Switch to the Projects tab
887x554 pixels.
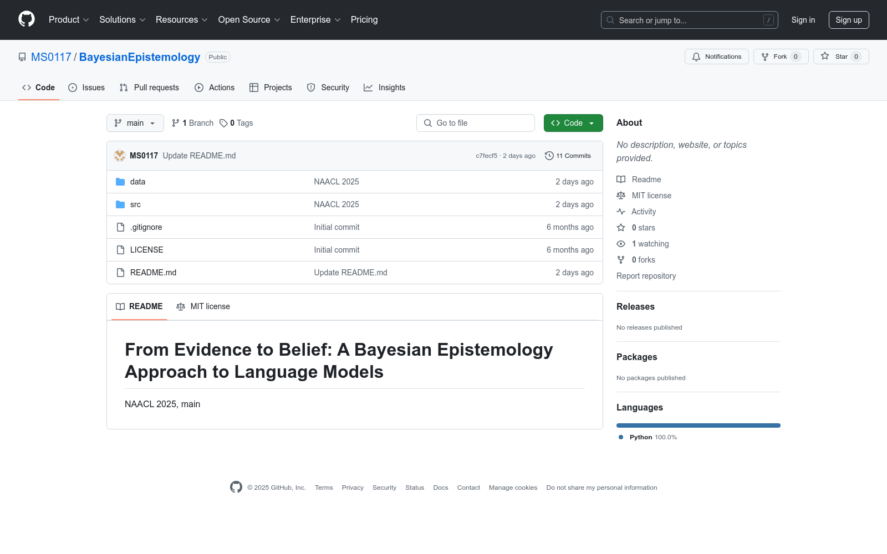271,88
